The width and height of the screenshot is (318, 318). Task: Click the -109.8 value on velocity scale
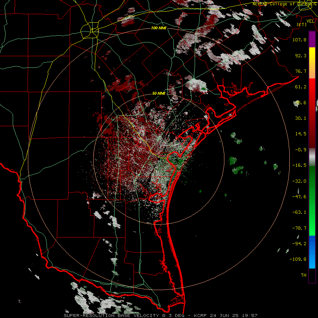click(298, 259)
